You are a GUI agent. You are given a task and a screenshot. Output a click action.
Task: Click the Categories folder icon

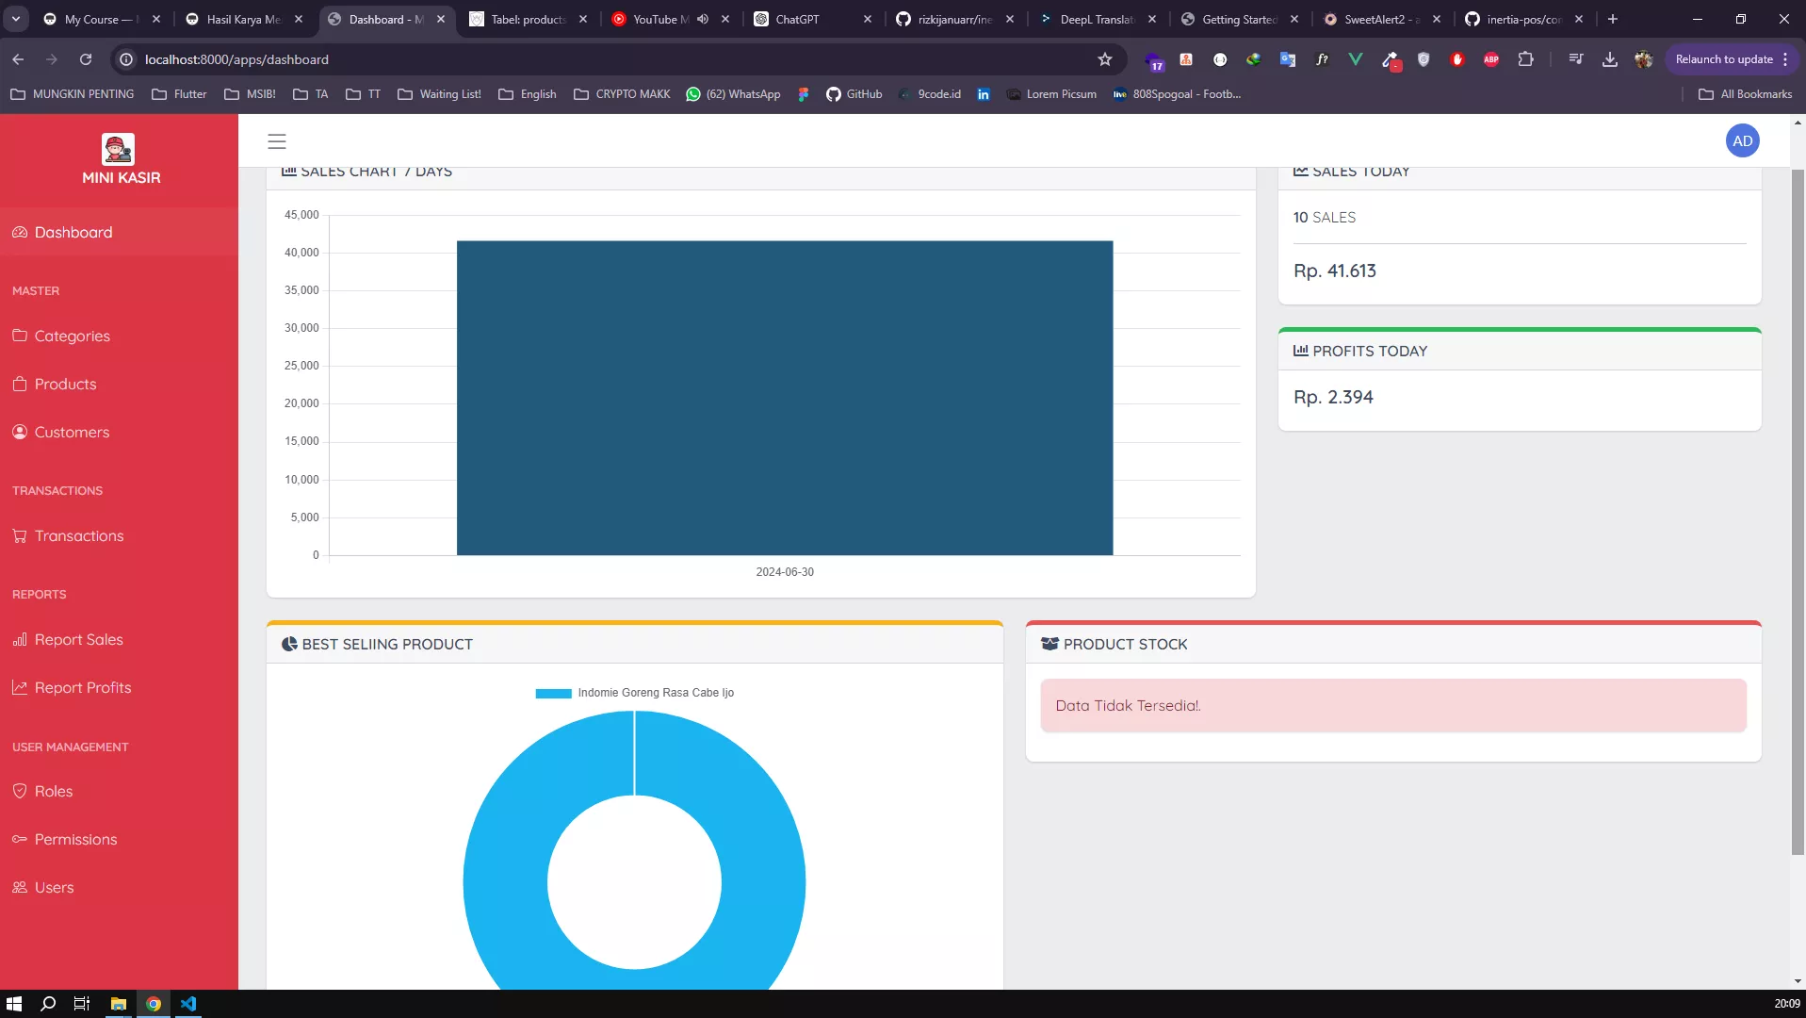pyautogui.click(x=20, y=336)
